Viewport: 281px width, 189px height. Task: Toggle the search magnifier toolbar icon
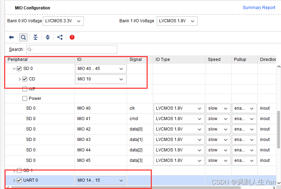(23, 37)
